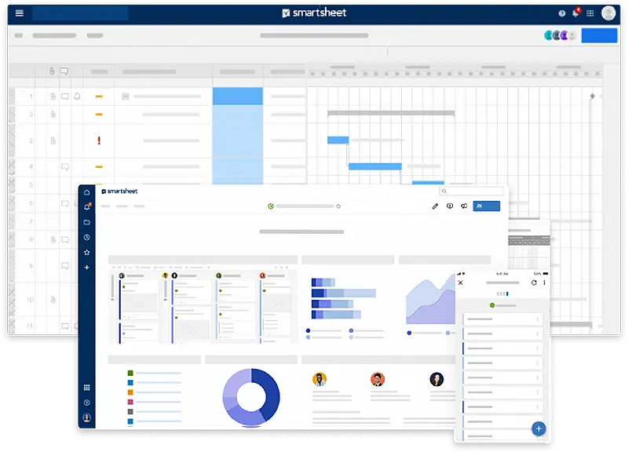Open the Browse folder icon in the sidebar

pos(86,221)
